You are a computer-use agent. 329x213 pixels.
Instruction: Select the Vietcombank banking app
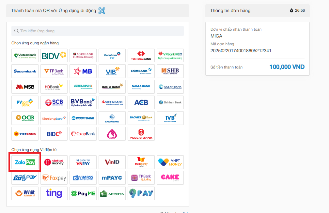(x=25, y=55)
